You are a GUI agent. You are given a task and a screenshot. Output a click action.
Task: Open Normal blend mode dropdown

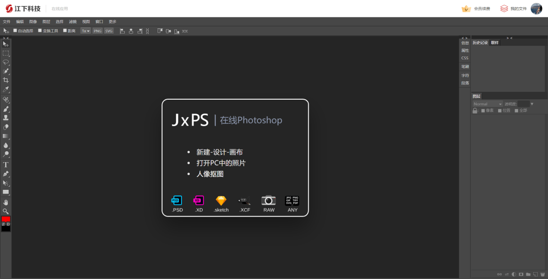pyautogui.click(x=487, y=104)
